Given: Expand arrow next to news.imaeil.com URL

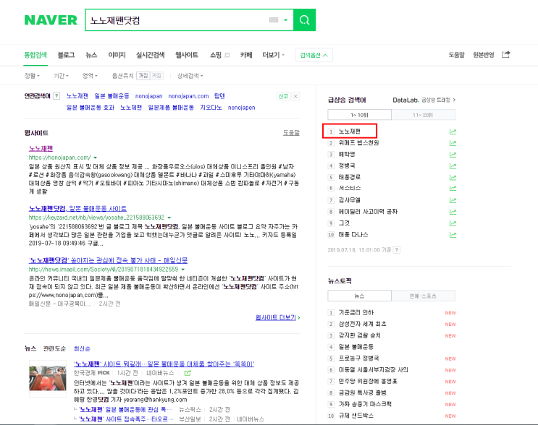Looking at the screenshot, I should [183, 270].
